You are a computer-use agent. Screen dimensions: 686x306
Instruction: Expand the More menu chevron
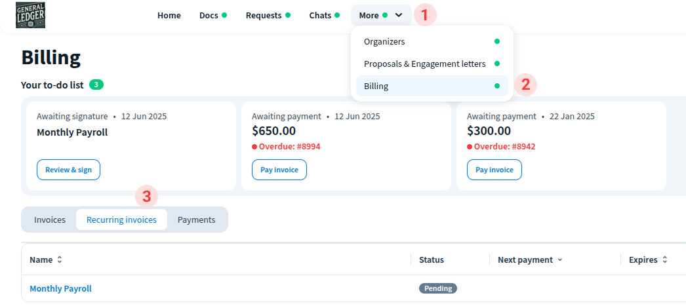399,15
